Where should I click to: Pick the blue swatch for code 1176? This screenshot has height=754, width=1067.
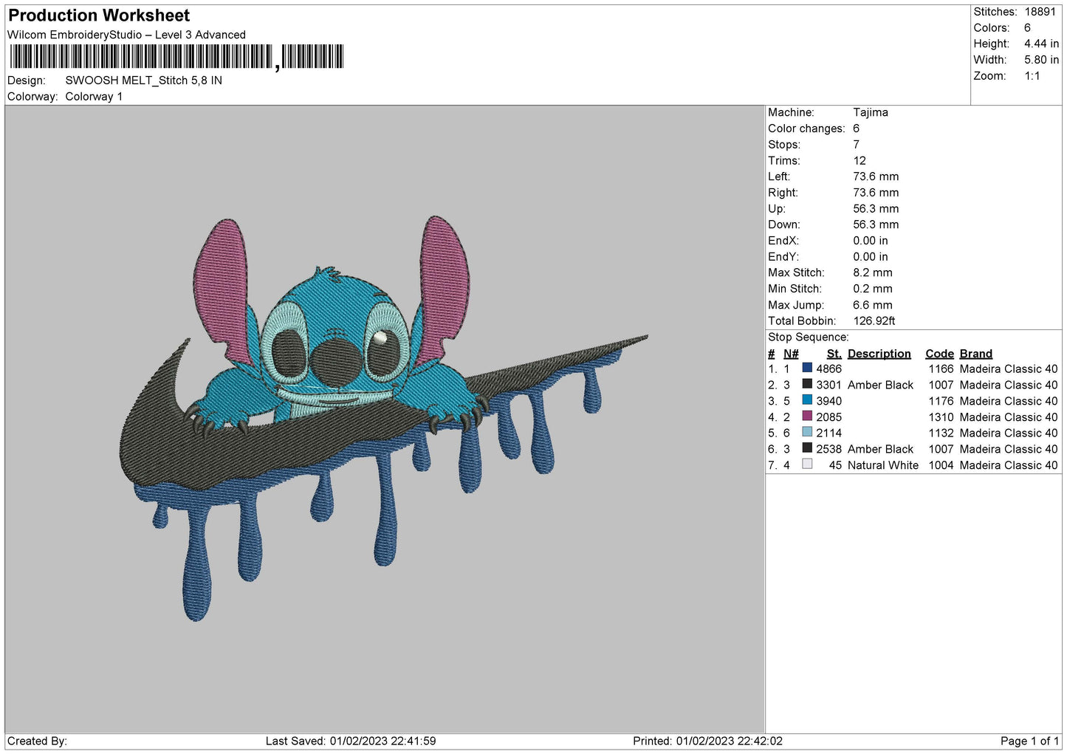807,400
